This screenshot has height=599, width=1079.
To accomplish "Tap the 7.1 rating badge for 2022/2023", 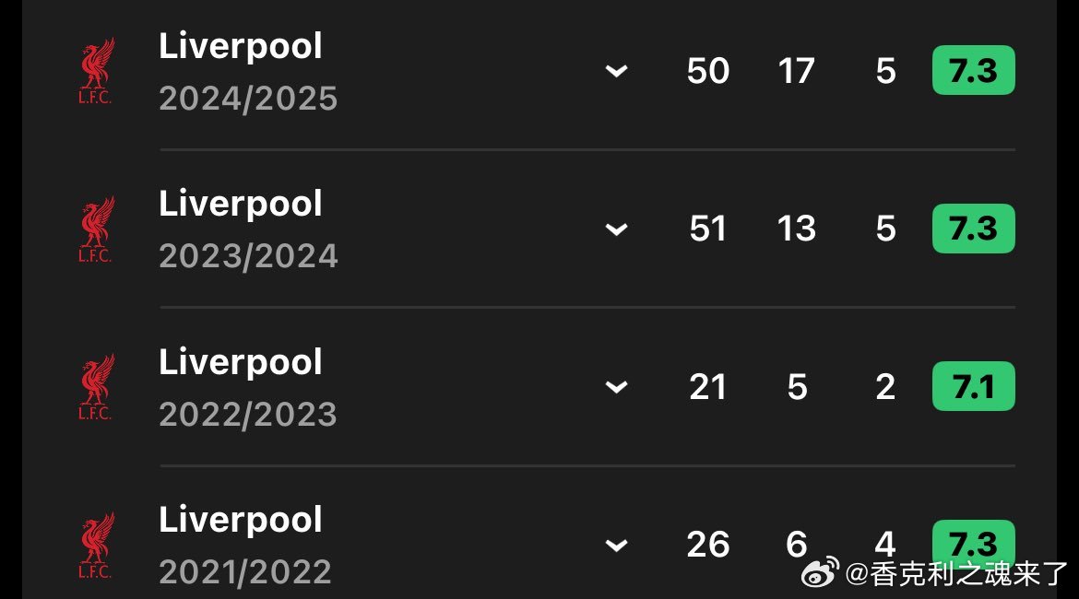I will [x=973, y=386].
